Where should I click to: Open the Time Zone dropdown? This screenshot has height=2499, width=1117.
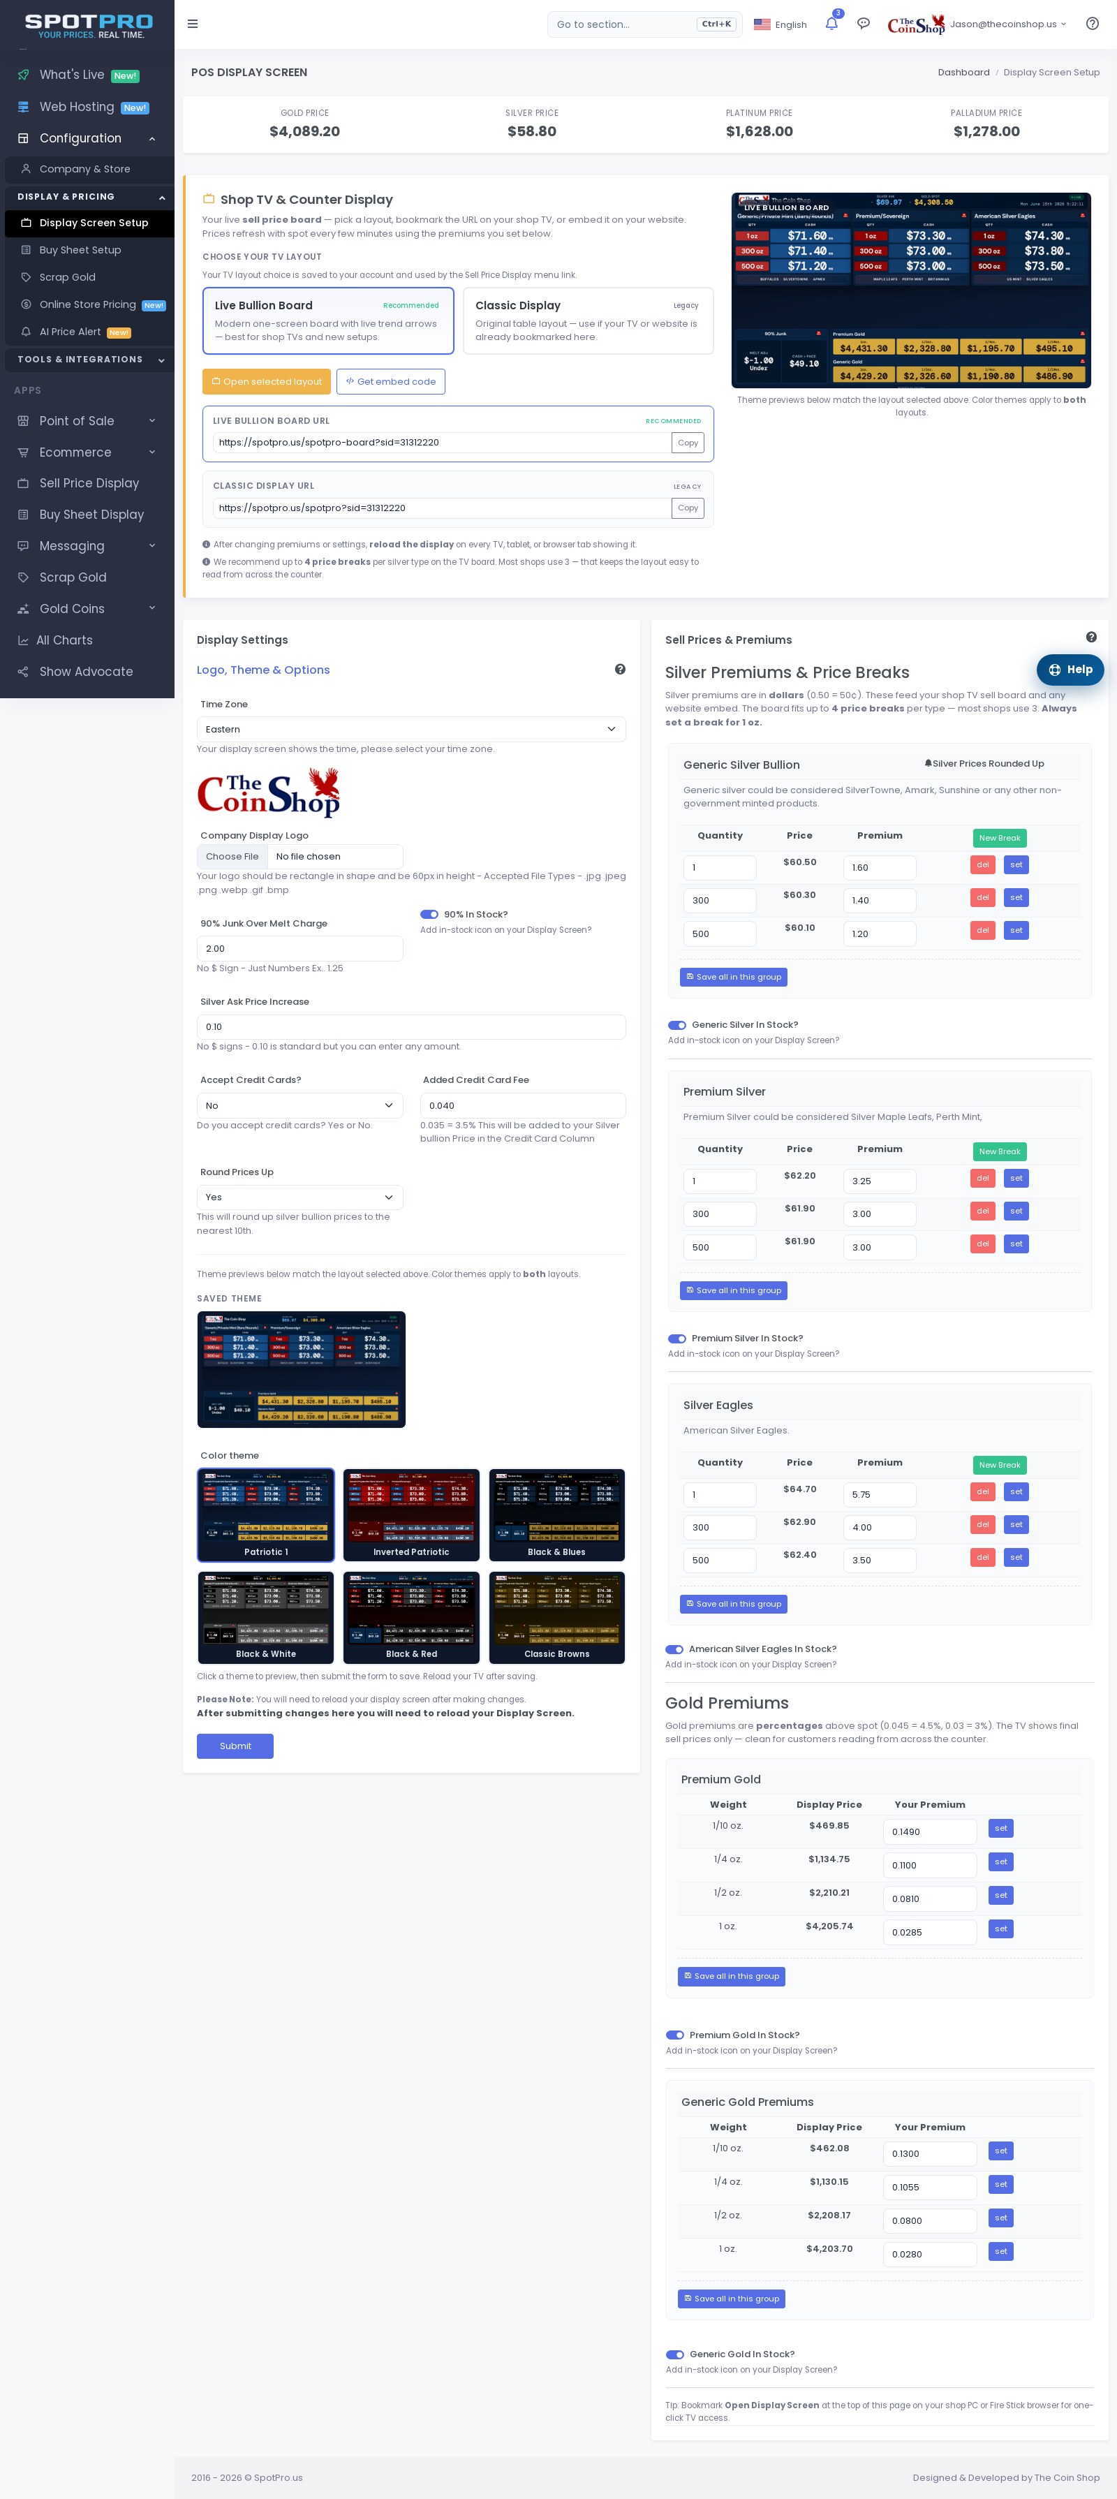(x=411, y=730)
